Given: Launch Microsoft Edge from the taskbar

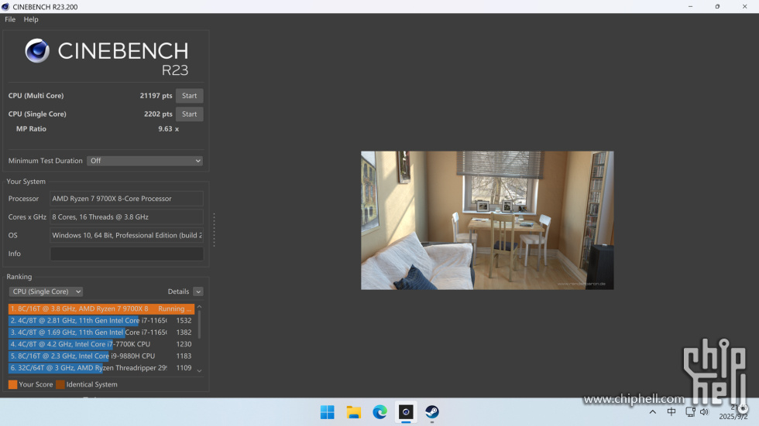Looking at the screenshot, I should pyautogui.click(x=379, y=412).
